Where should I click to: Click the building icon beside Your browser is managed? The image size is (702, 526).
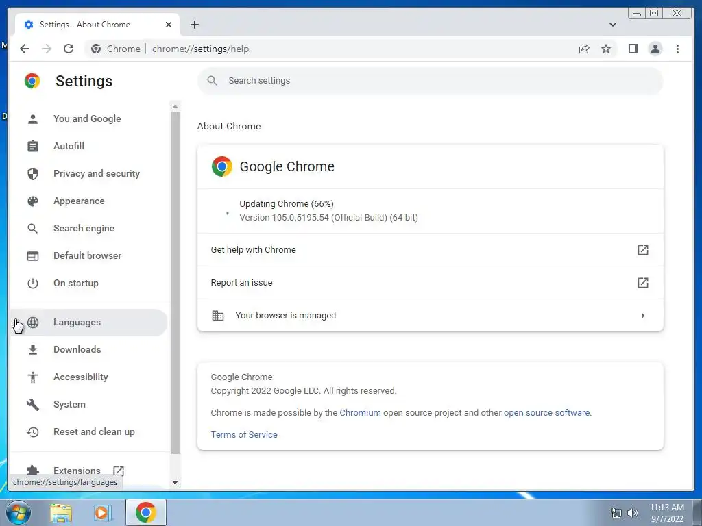(x=217, y=315)
